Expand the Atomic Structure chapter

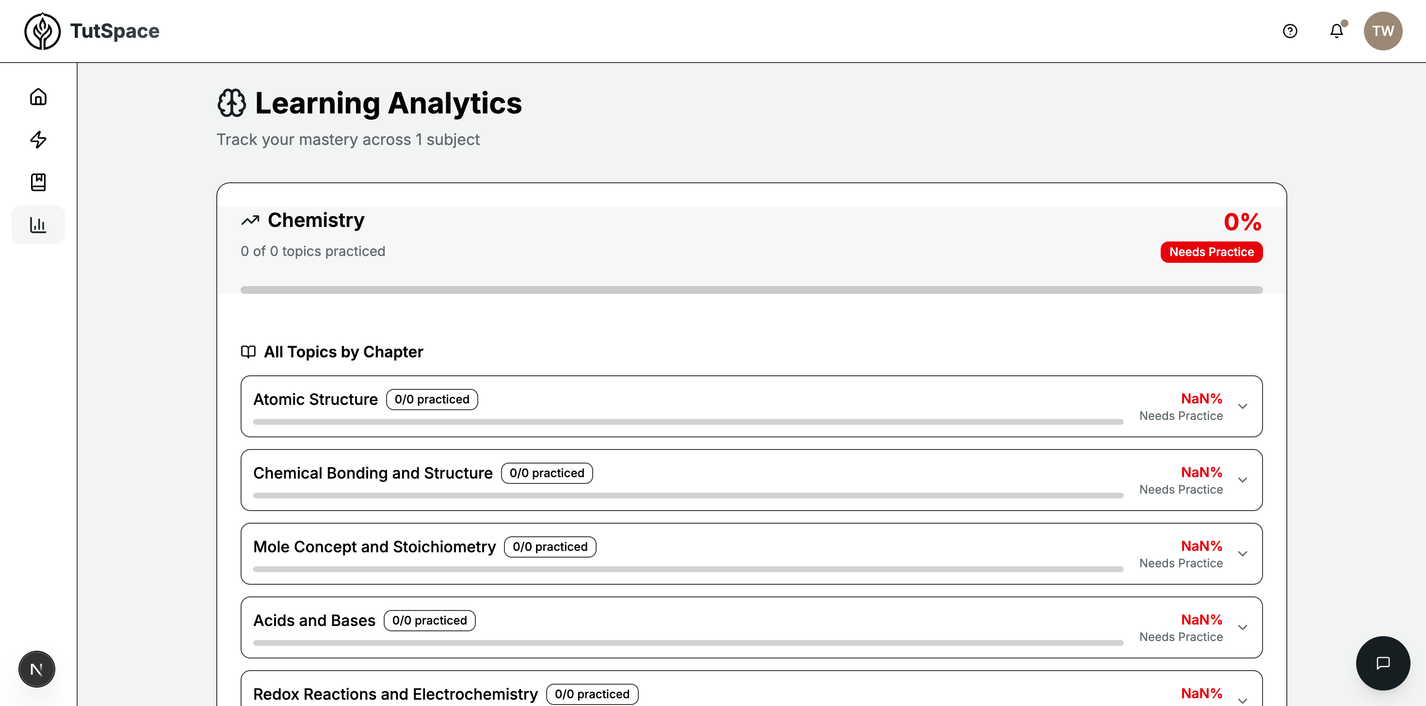(1243, 406)
